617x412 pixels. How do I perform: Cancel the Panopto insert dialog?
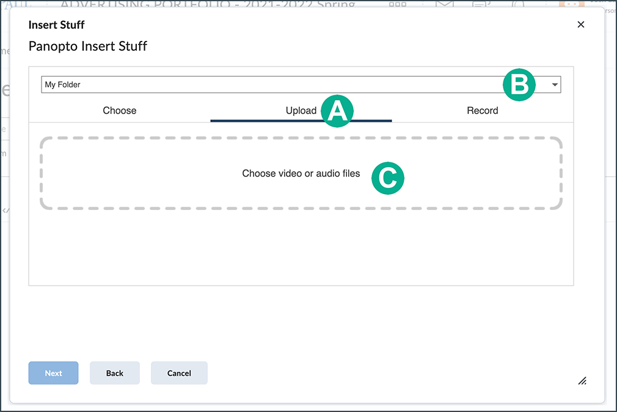179,373
